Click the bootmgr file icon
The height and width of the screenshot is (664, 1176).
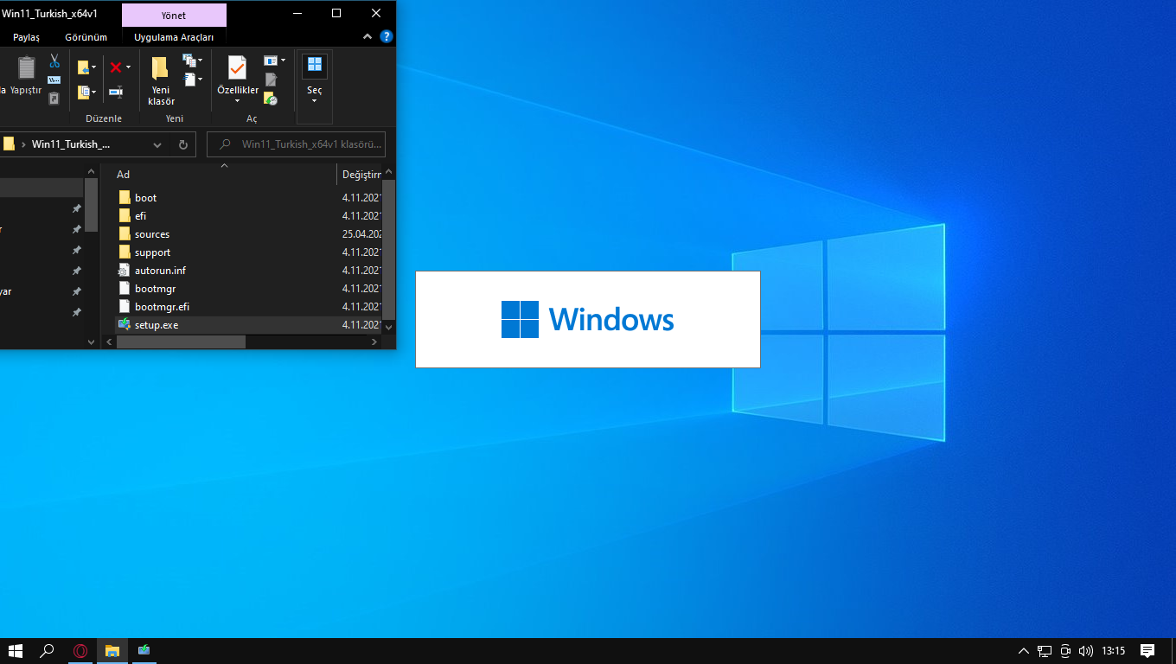point(125,288)
